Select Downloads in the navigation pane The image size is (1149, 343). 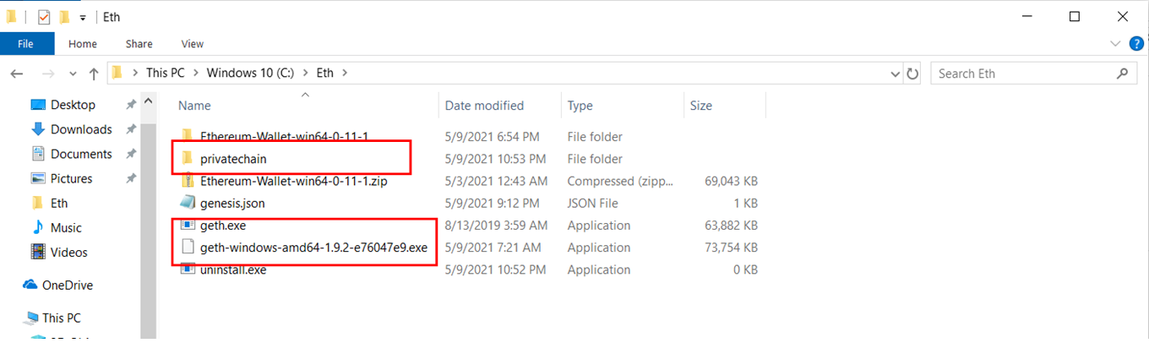[x=81, y=129]
